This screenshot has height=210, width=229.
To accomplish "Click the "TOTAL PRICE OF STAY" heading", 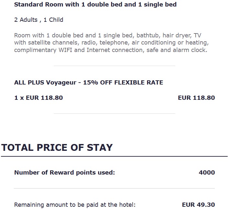I will 57,148.
